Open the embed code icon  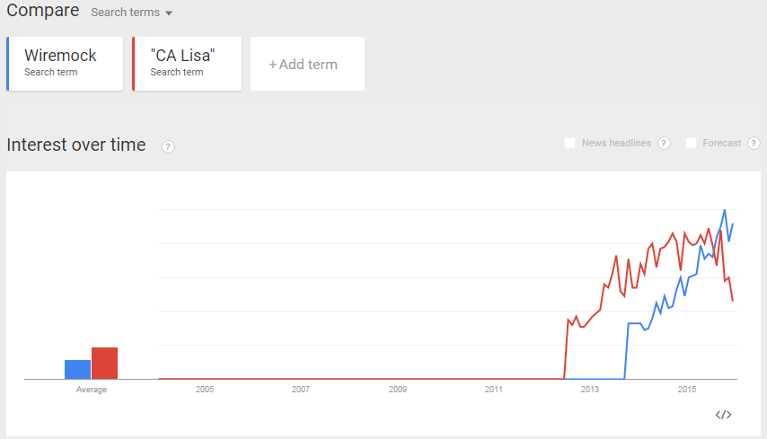tap(723, 415)
